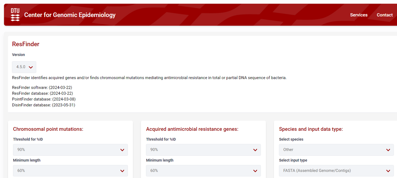The width and height of the screenshot is (397, 178).
Task: Click chevron on acquired genes 90% threshold
Action: coord(255,150)
